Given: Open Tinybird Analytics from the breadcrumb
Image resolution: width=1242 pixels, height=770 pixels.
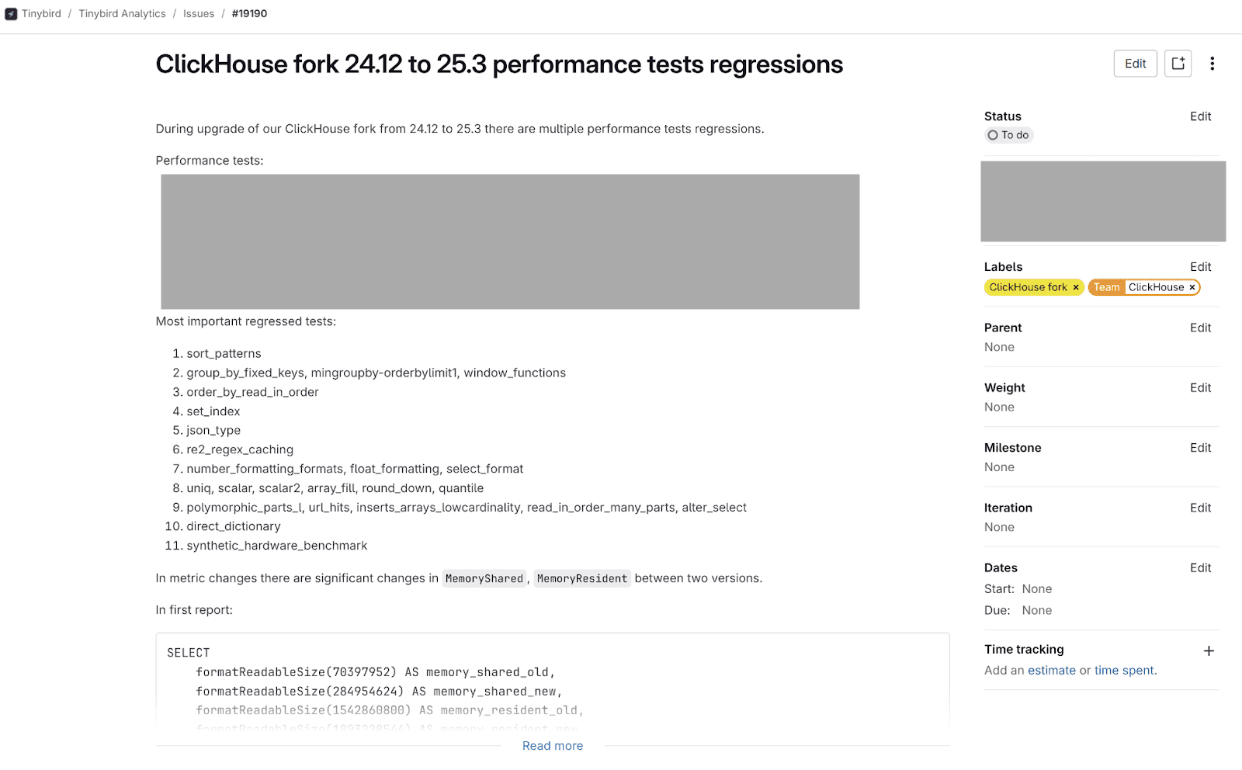Looking at the screenshot, I should (121, 13).
